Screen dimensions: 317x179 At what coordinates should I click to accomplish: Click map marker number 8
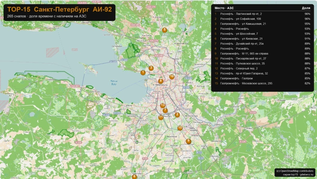click(161, 81)
